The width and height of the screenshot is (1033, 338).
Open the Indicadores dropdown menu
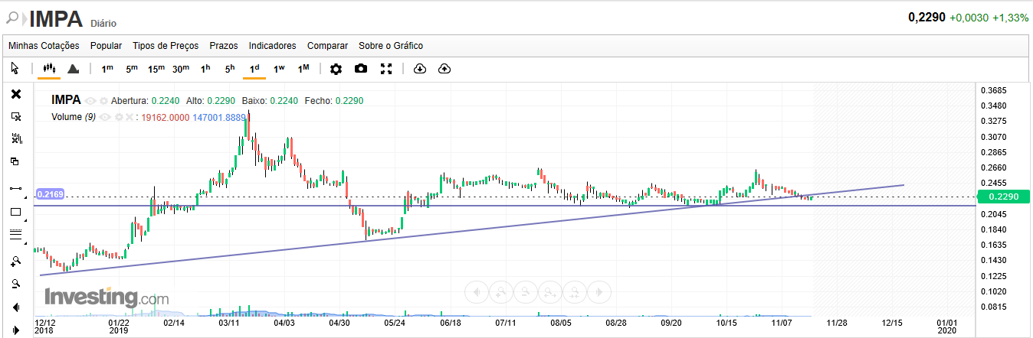pyautogui.click(x=272, y=46)
